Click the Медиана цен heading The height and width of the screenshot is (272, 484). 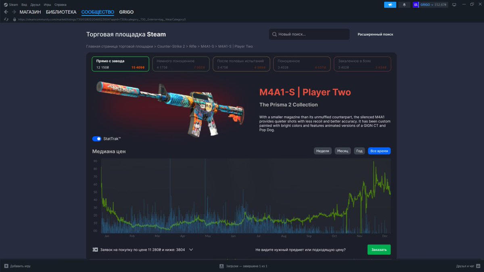pyautogui.click(x=109, y=152)
